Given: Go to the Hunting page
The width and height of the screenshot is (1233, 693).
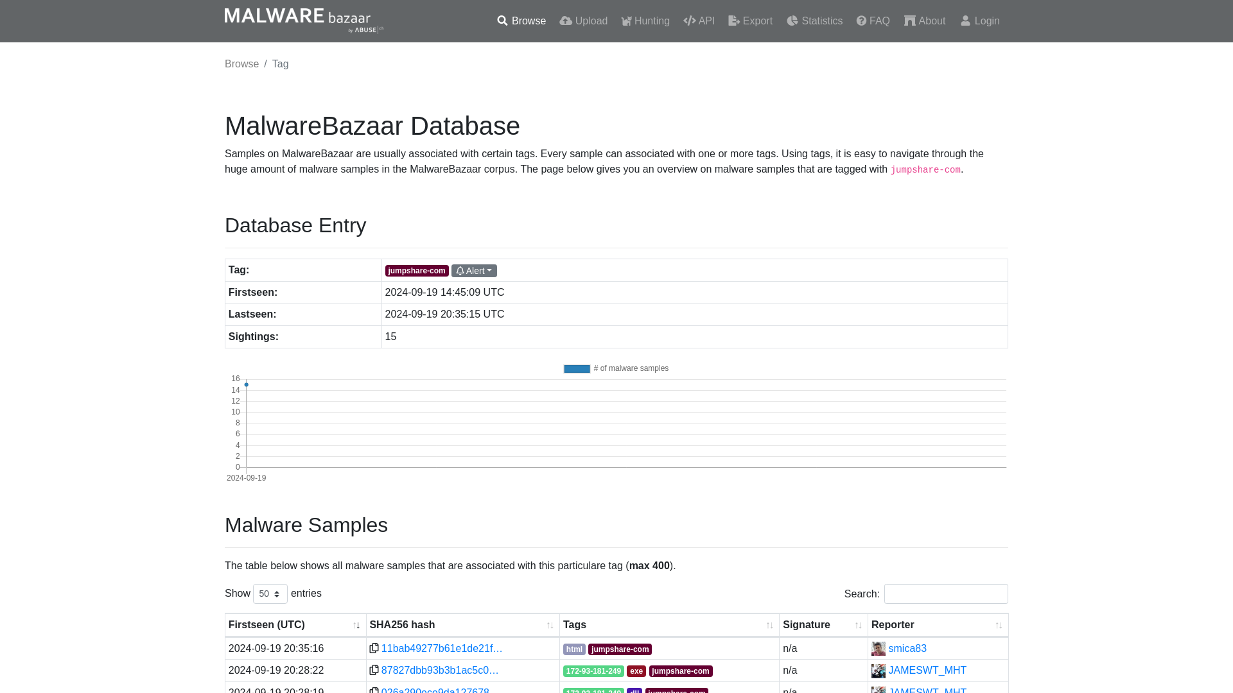Looking at the screenshot, I should 645,21.
